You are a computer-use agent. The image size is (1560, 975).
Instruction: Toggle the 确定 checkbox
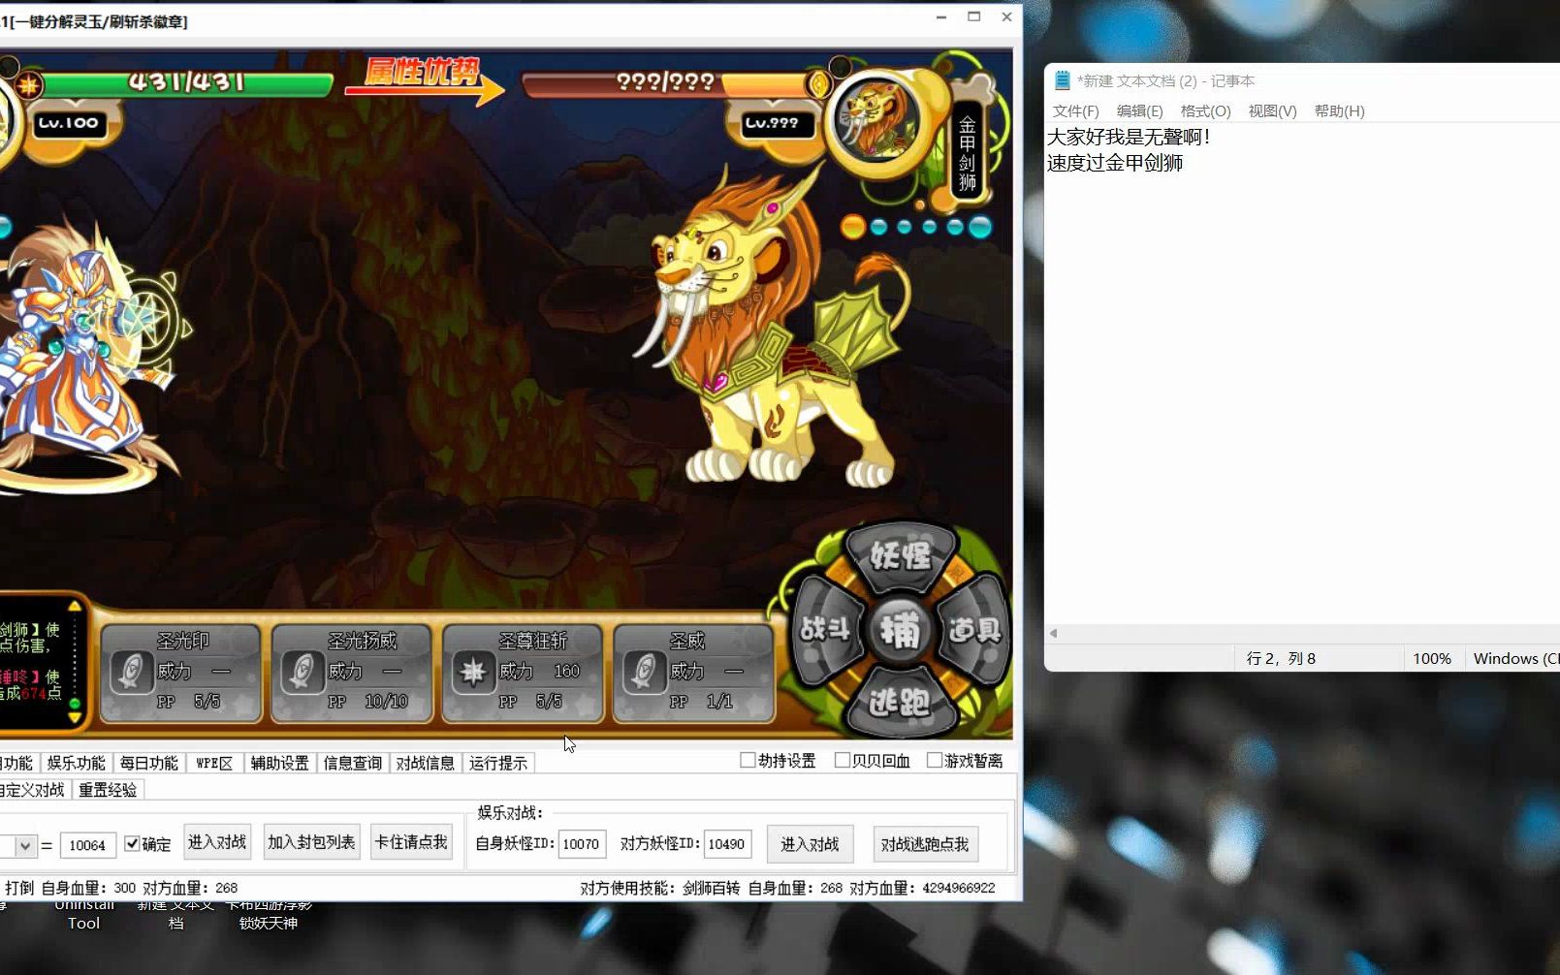click(132, 844)
